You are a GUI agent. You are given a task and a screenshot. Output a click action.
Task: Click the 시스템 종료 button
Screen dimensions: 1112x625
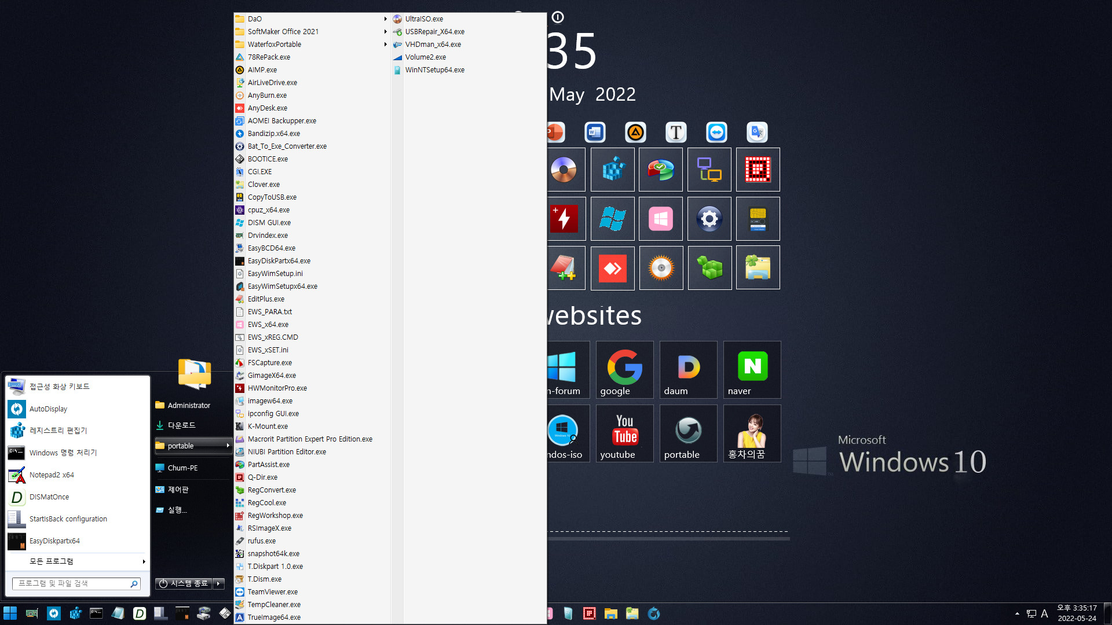(x=184, y=583)
